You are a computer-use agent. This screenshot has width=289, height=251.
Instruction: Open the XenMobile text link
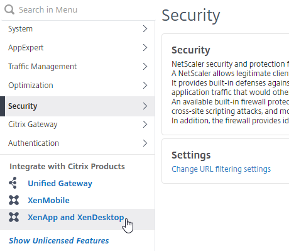(x=48, y=200)
